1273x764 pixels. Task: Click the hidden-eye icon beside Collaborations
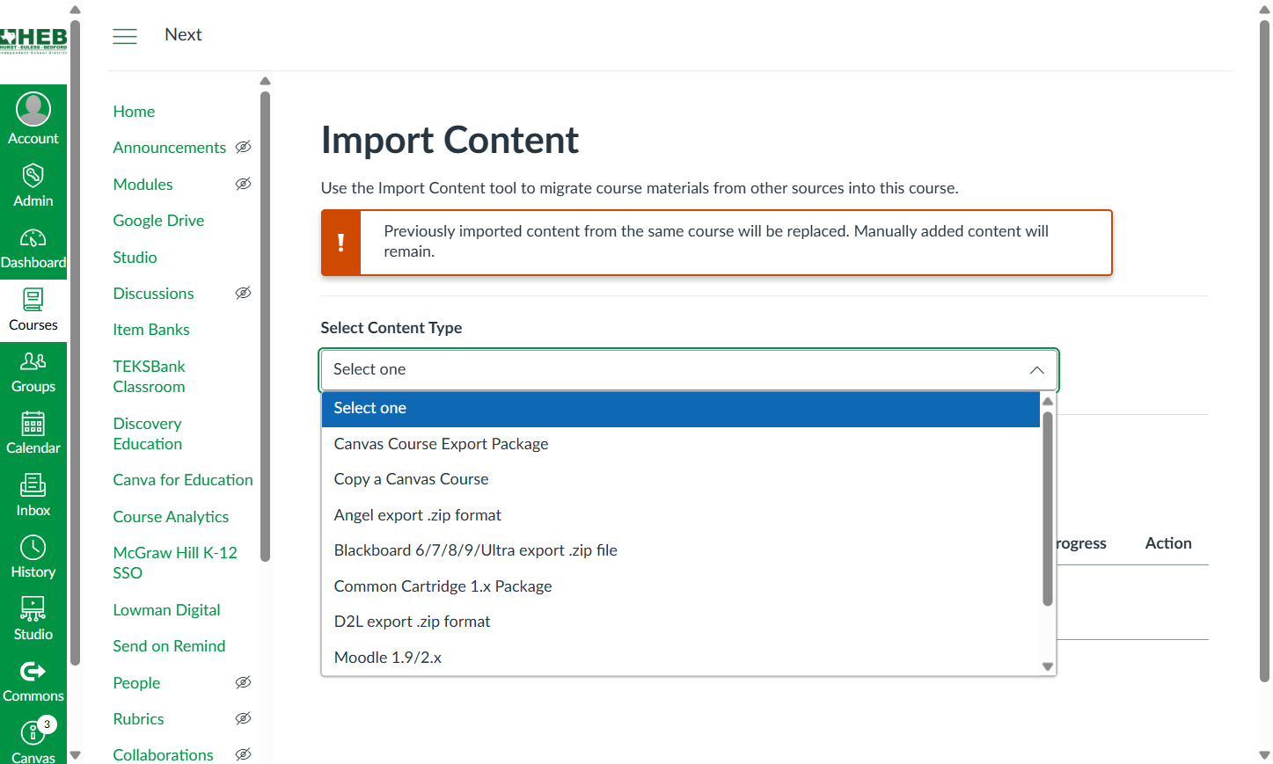[x=244, y=754]
